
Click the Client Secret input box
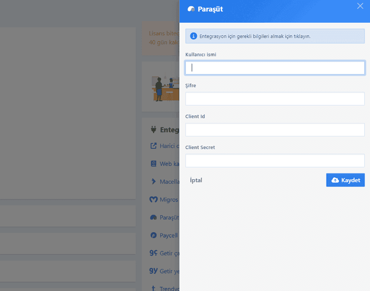click(x=275, y=161)
